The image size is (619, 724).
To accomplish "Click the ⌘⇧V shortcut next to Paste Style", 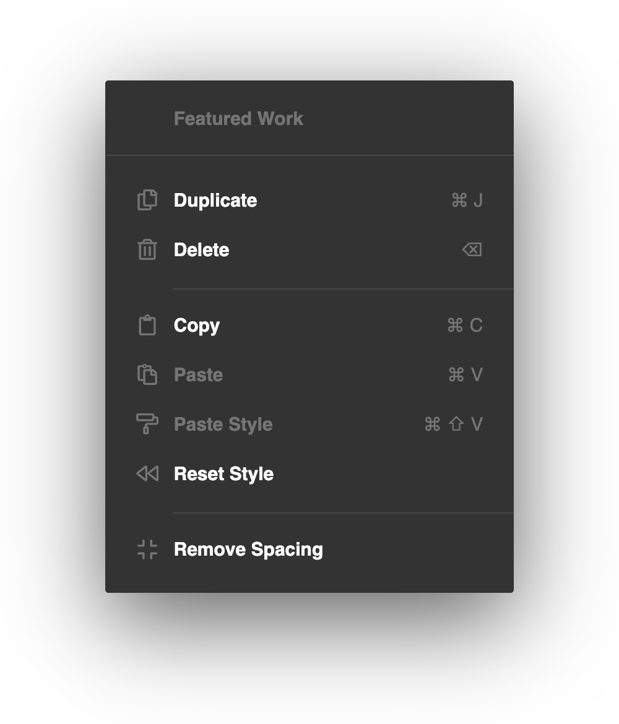I will (x=454, y=424).
